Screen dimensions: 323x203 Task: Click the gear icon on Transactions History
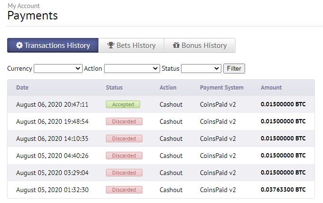coord(19,46)
